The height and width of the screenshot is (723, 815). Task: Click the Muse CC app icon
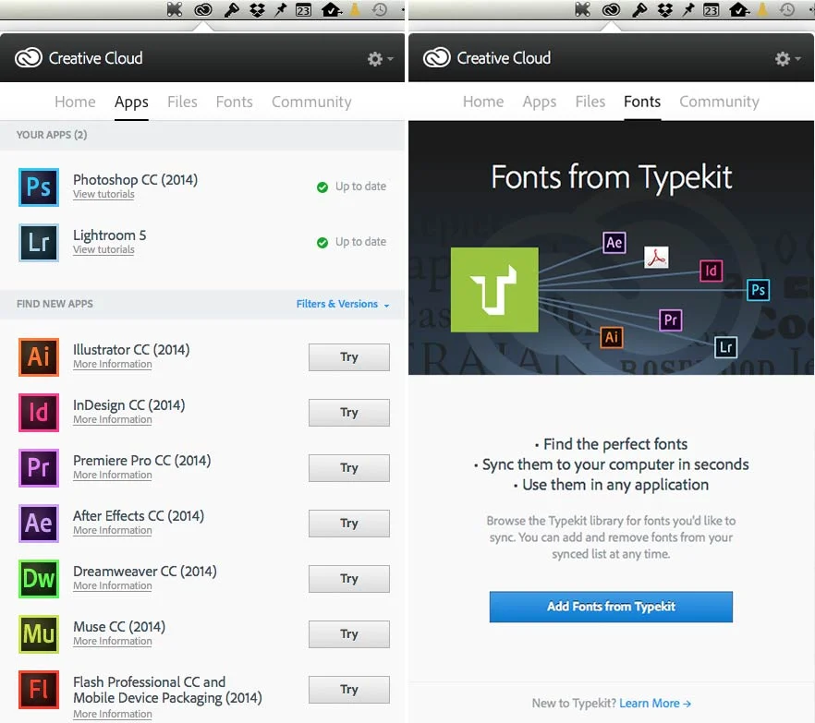pyautogui.click(x=39, y=634)
